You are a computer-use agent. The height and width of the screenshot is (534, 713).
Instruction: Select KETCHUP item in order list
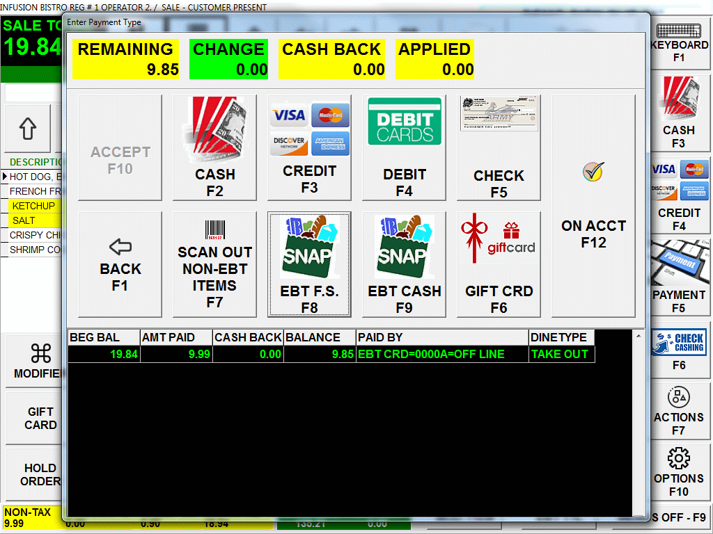click(x=33, y=206)
